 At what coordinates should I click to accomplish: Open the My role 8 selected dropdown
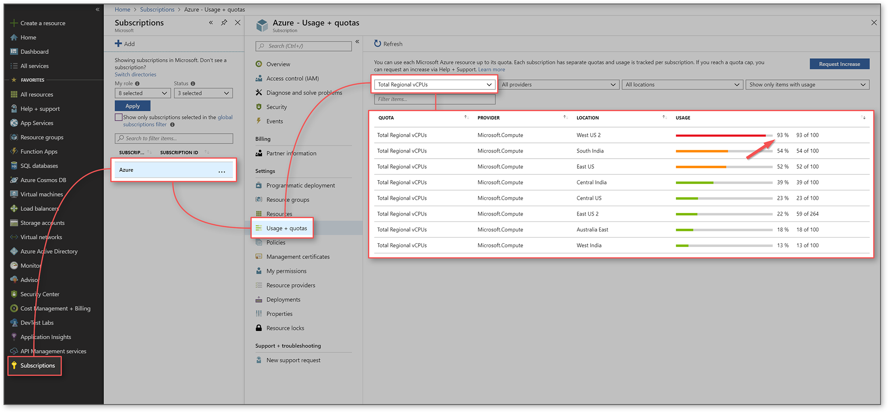pos(143,93)
